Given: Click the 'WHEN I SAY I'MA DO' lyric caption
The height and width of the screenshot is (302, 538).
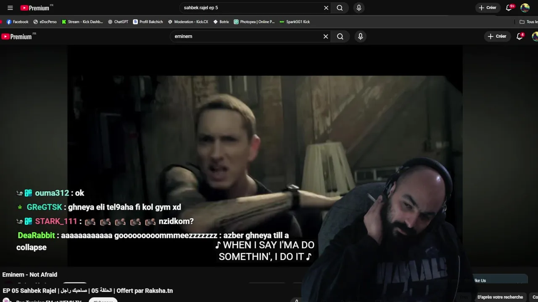Looking at the screenshot, I should [264, 251].
